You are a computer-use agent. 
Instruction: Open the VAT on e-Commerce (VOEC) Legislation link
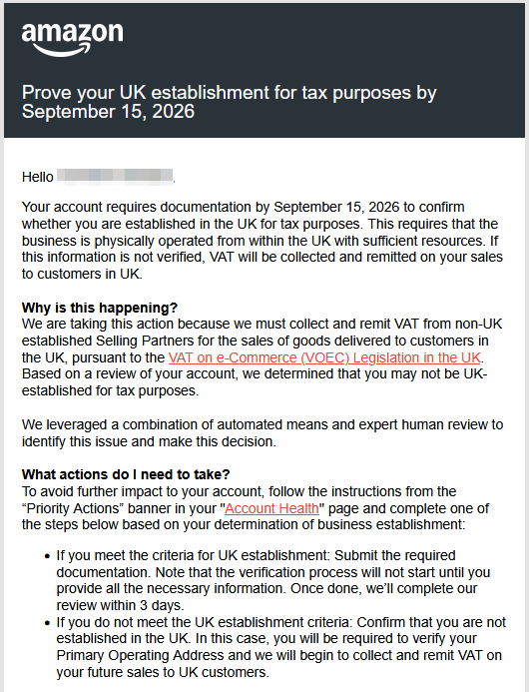pyautogui.click(x=324, y=357)
